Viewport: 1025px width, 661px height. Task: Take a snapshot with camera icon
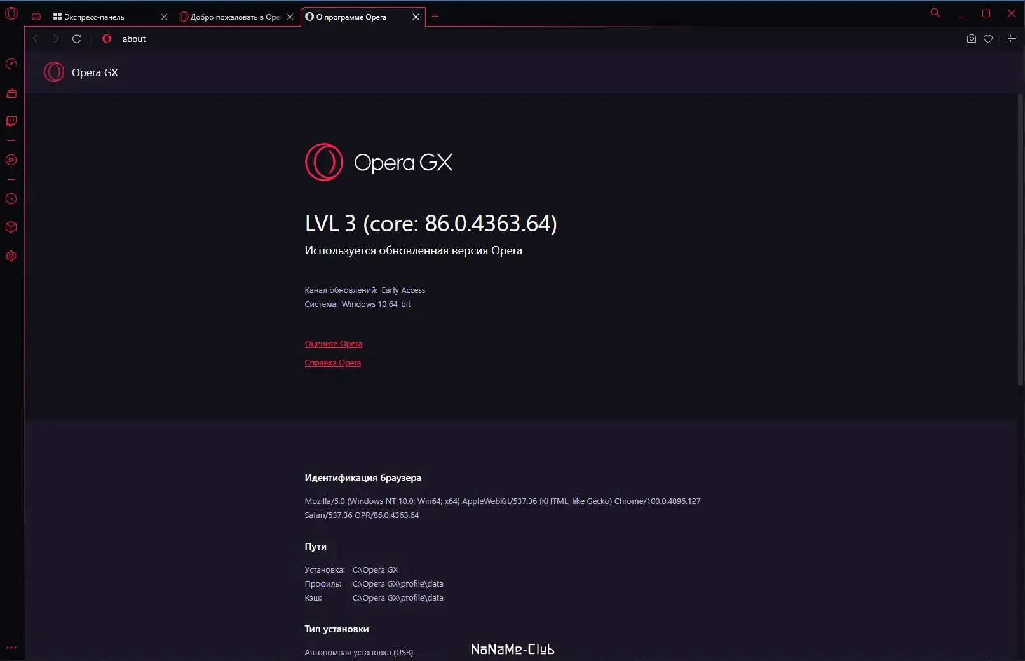pos(972,39)
